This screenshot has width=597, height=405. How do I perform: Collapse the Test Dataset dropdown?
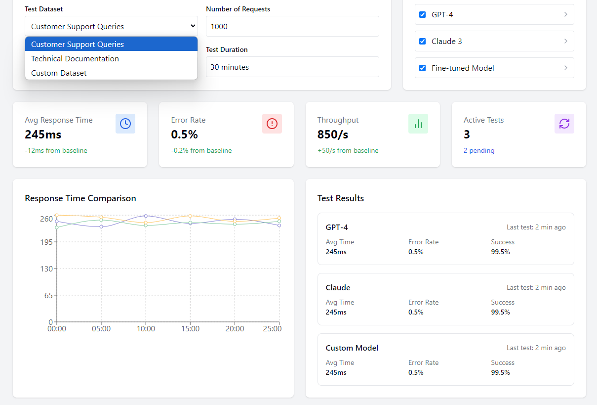(111, 26)
